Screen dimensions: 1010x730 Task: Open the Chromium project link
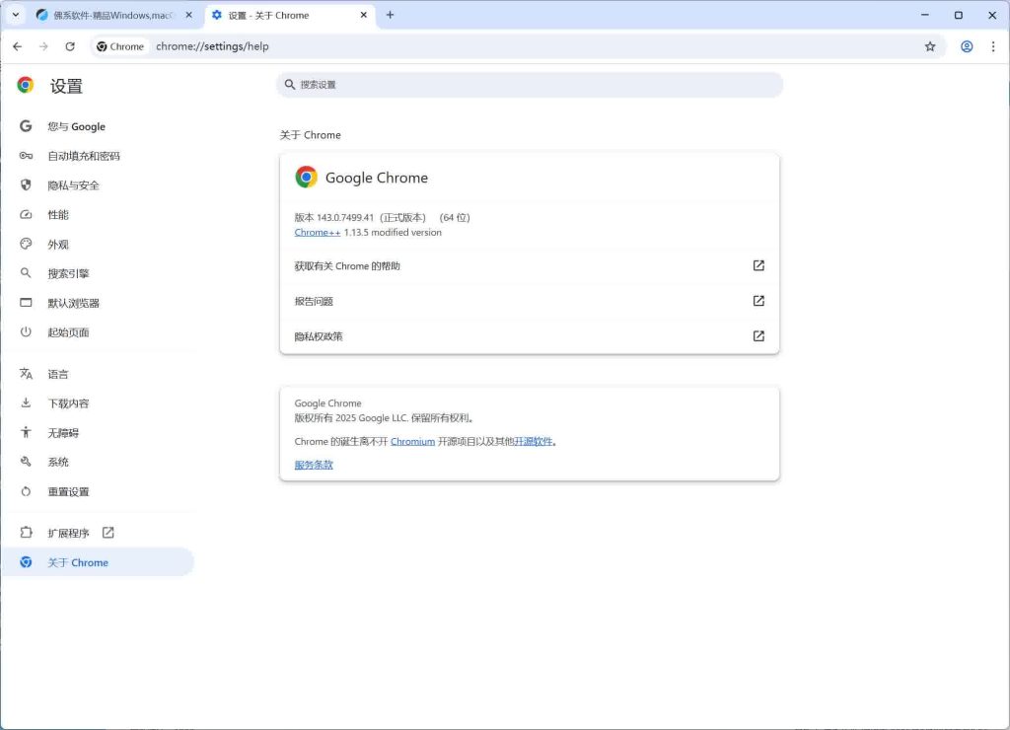(412, 441)
